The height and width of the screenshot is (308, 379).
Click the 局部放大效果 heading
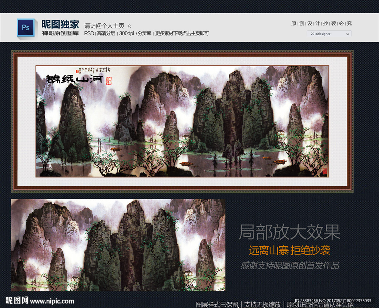[x=289, y=232]
